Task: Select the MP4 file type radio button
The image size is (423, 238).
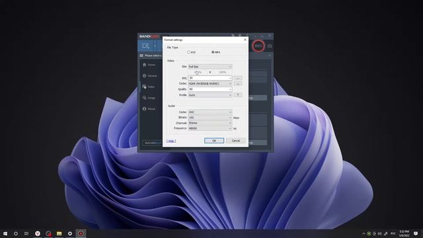Action: (213, 52)
